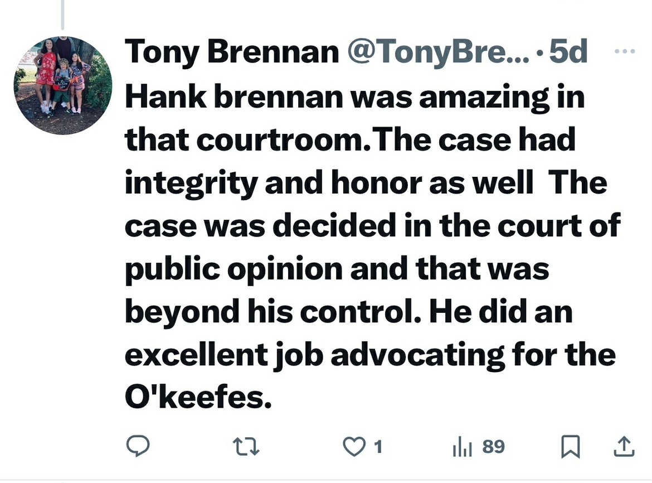Retweet this post using the repost icon
The image size is (652, 483).
246,446
